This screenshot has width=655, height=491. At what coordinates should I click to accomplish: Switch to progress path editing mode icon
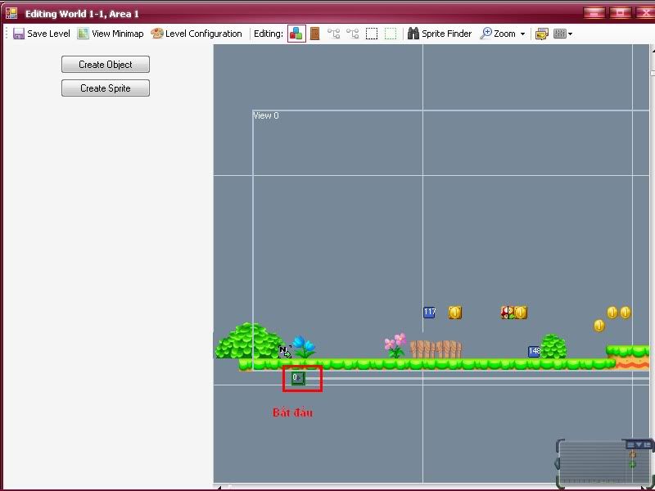pyautogui.click(x=352, y=34)
